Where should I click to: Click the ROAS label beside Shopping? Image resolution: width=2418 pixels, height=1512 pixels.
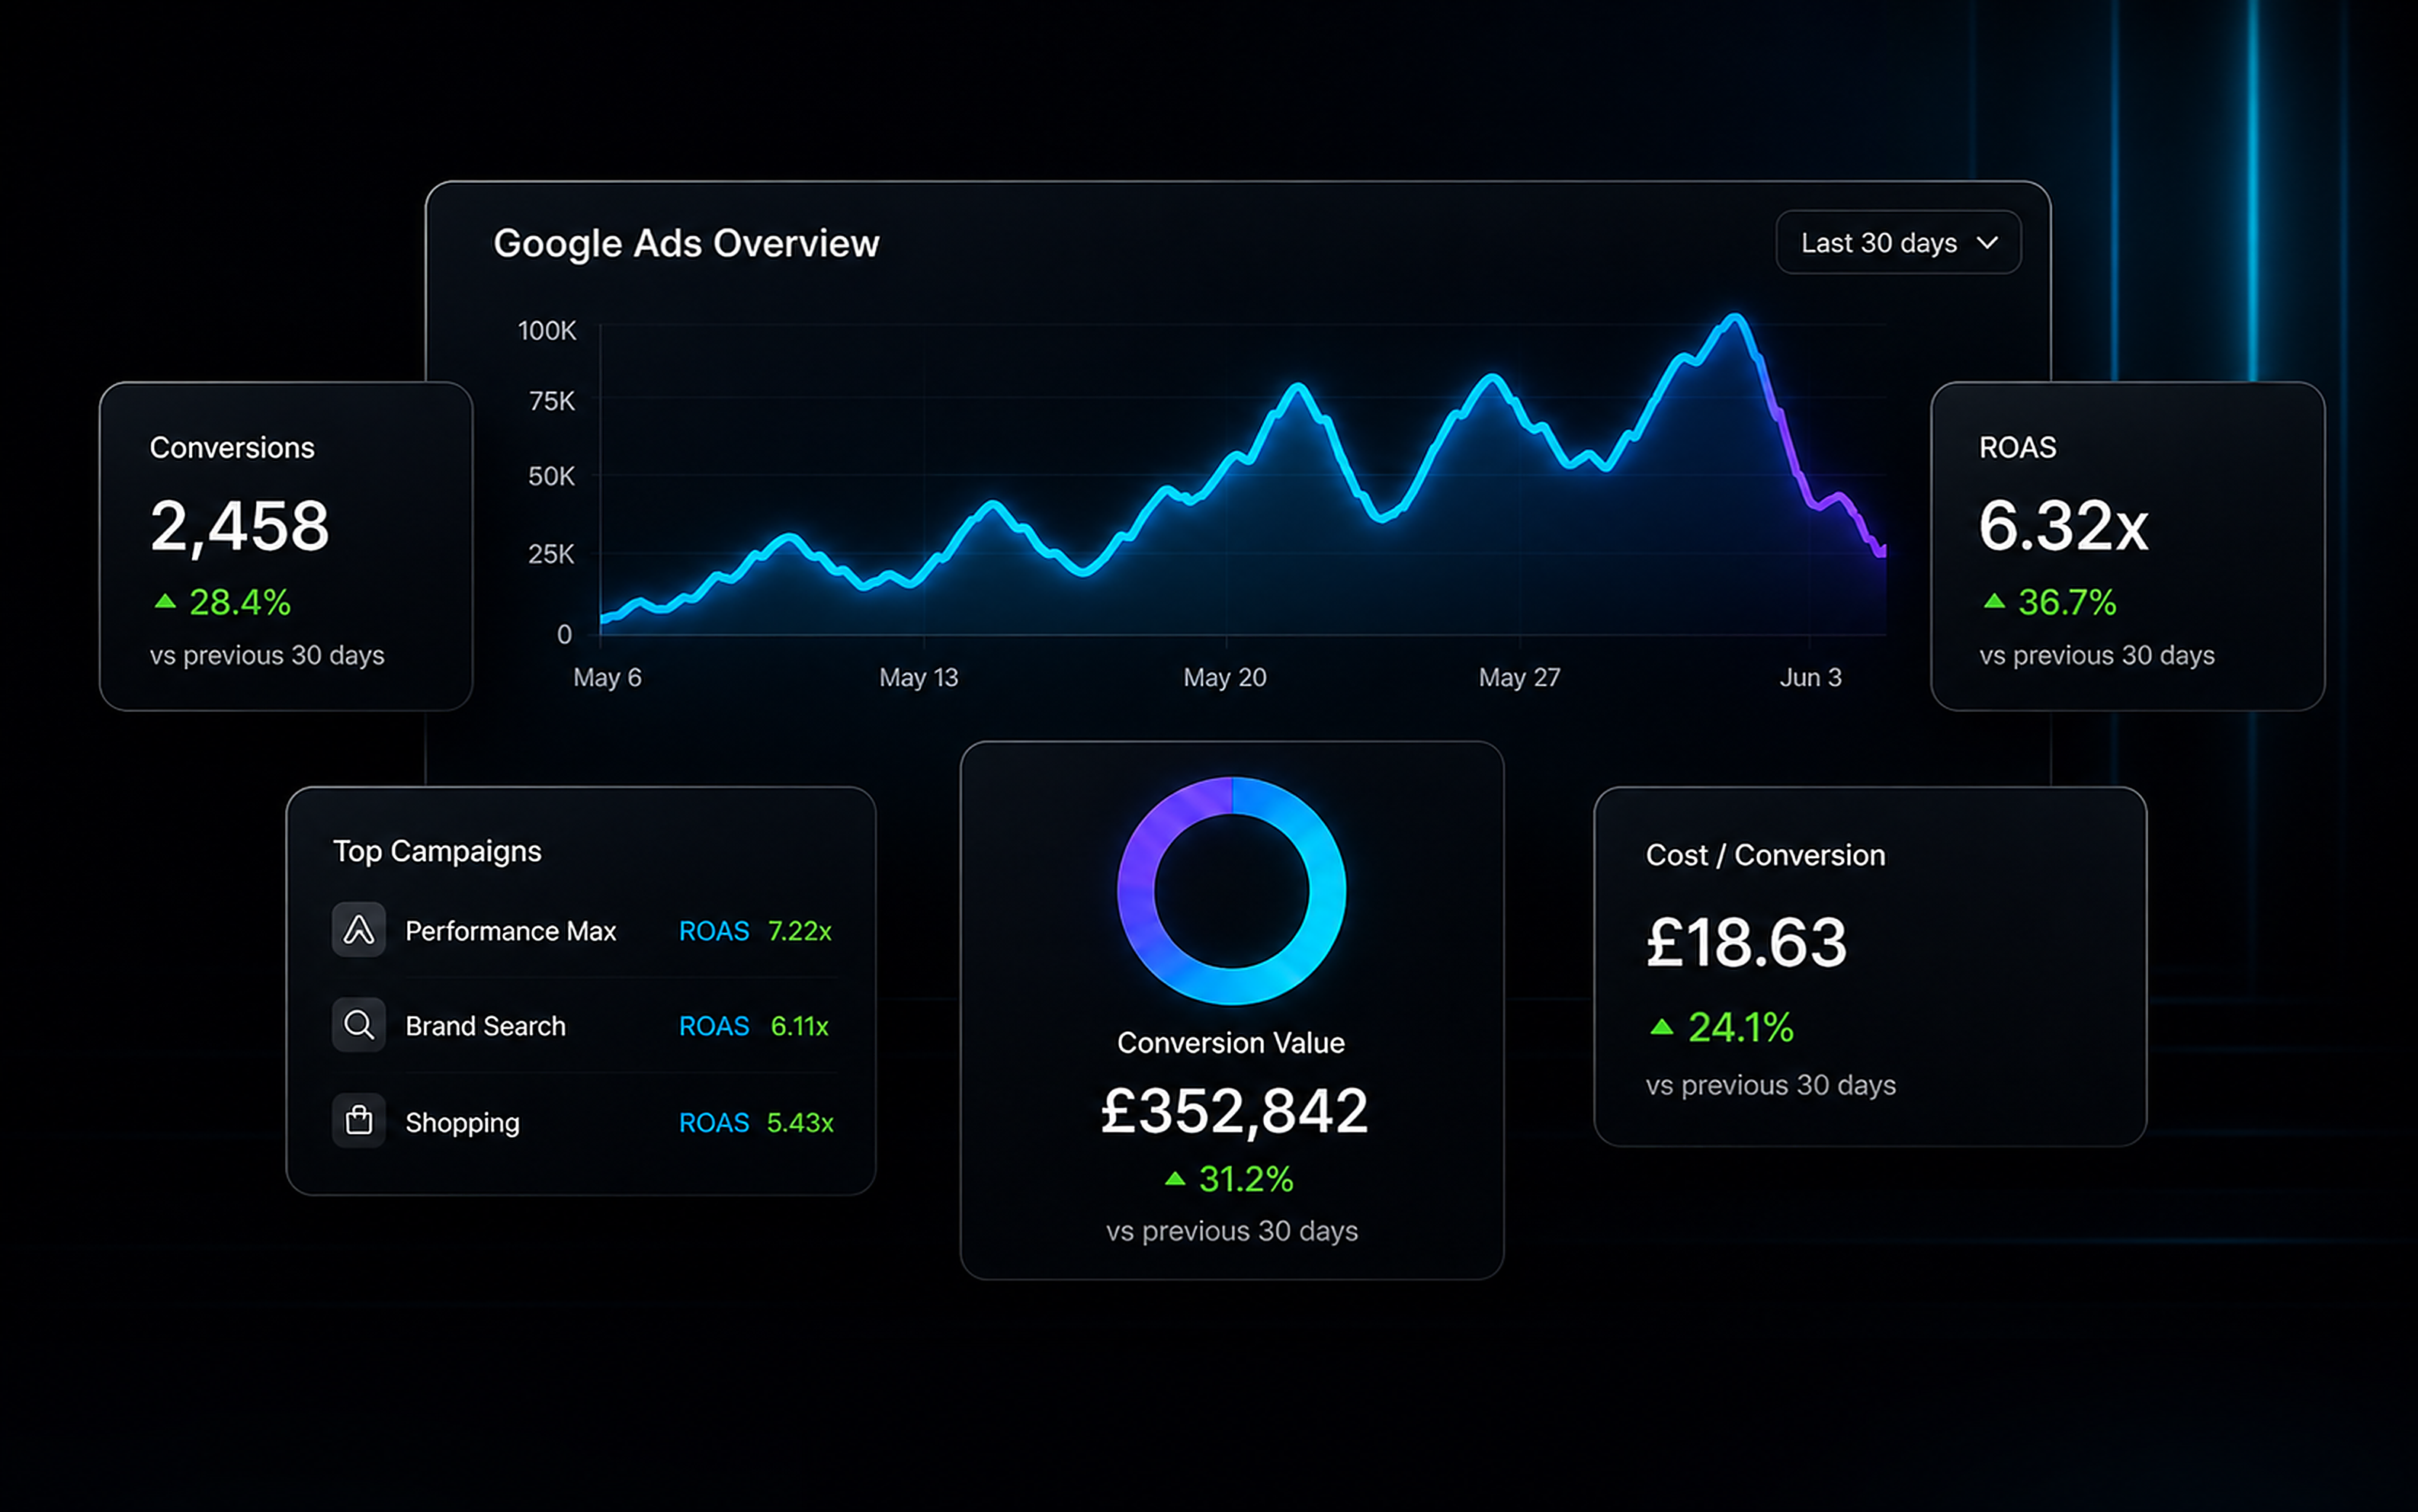[x=714, y=1122]
